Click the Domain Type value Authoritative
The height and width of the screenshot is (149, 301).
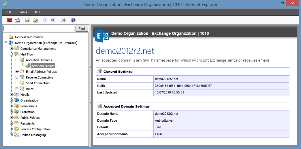pos(164,121)
